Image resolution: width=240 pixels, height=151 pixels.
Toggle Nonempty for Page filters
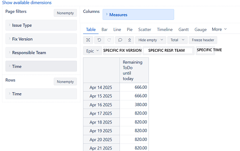click(65, 13)
